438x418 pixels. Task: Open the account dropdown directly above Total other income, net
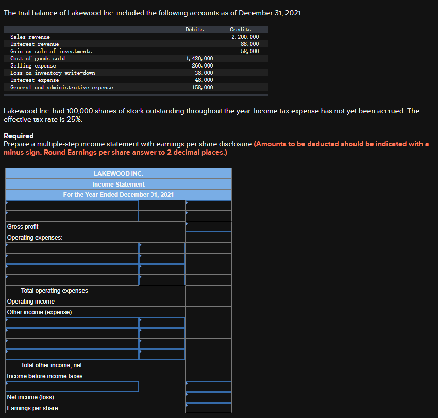click(72, 355)
